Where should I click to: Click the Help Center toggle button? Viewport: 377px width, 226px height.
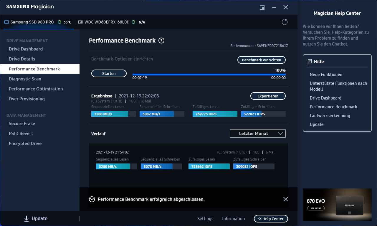point(271,219)
